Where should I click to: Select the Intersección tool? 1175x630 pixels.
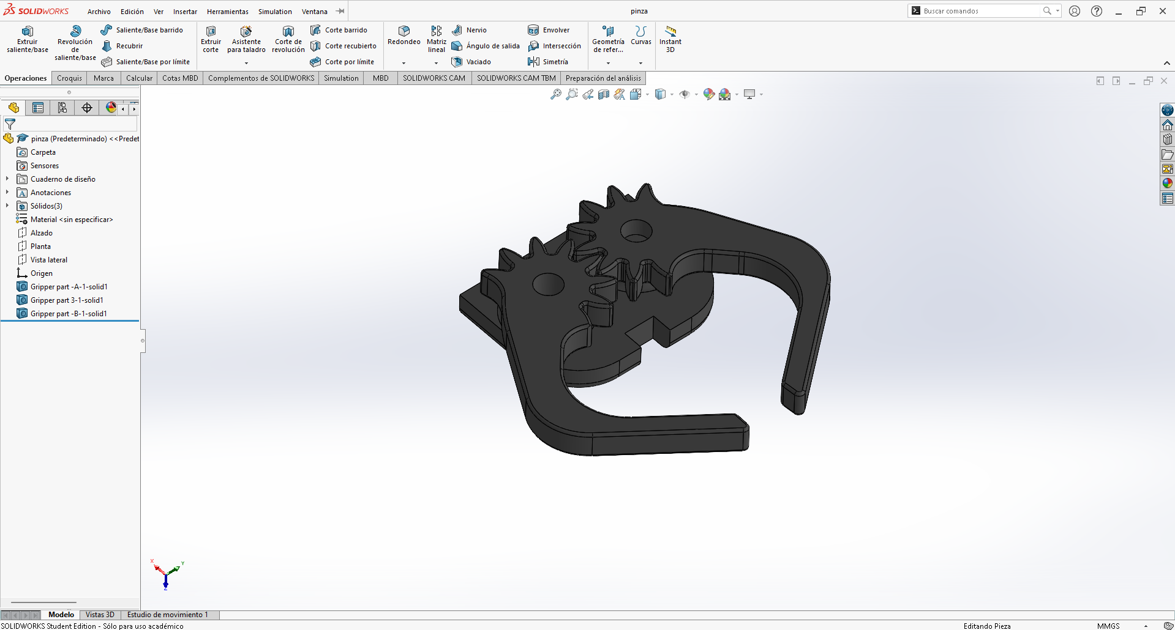[x=555, y=46]
